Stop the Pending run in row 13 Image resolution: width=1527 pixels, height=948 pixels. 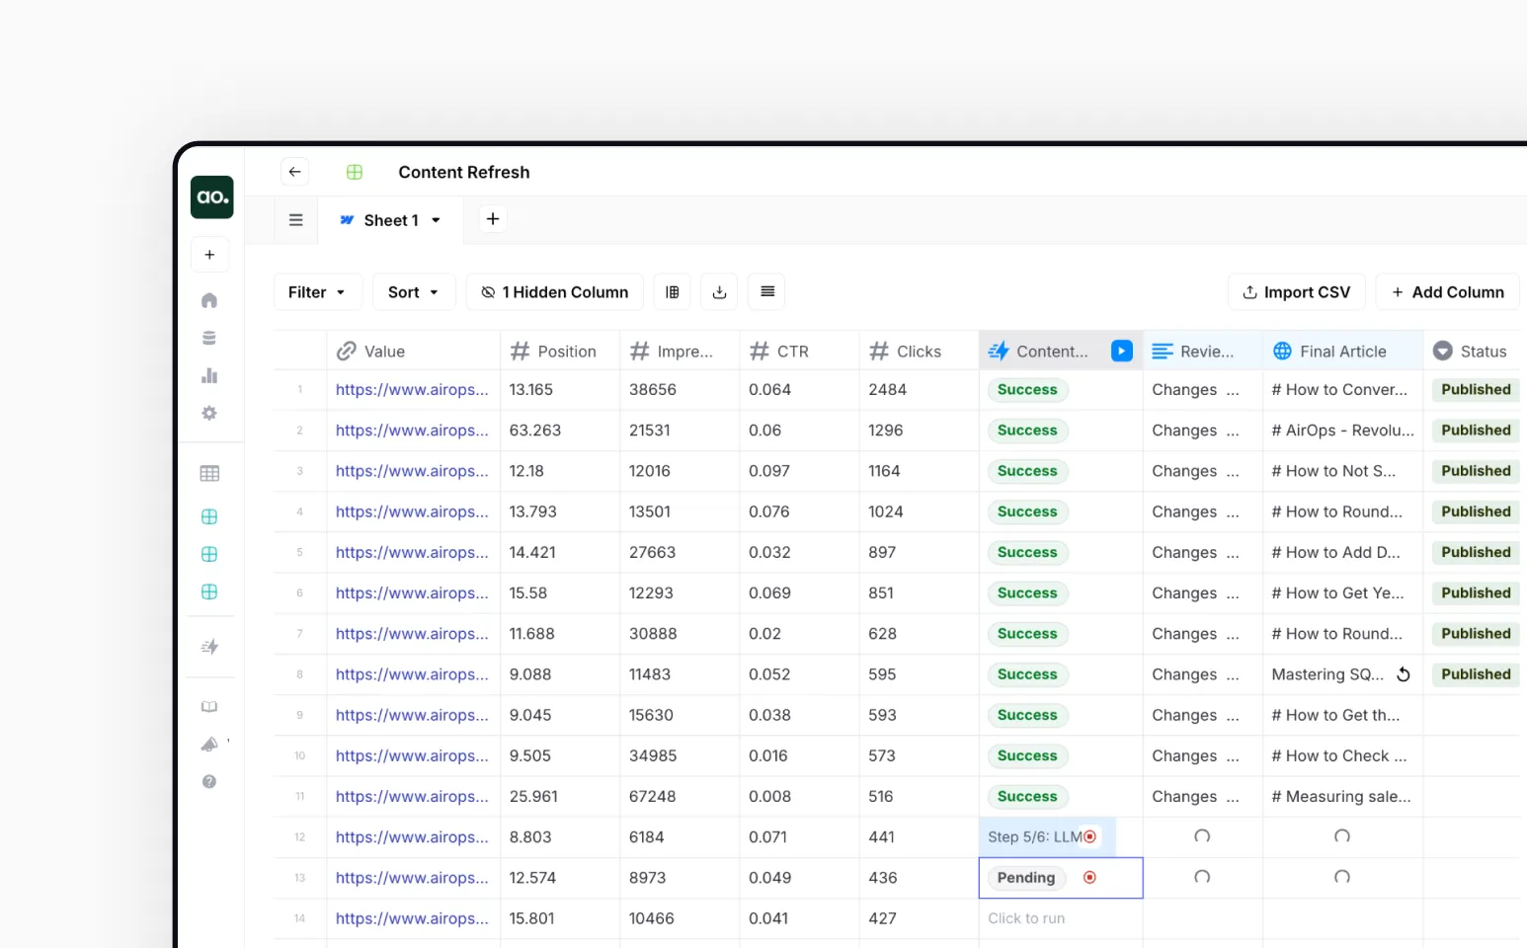click(1089, 877)
